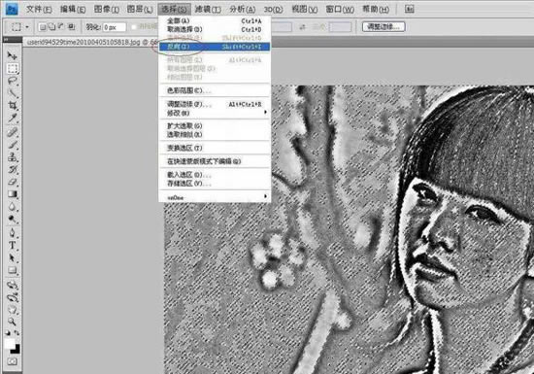Select the Crop tool
Screen dimensions: 534x374
(x=13, y=106)
